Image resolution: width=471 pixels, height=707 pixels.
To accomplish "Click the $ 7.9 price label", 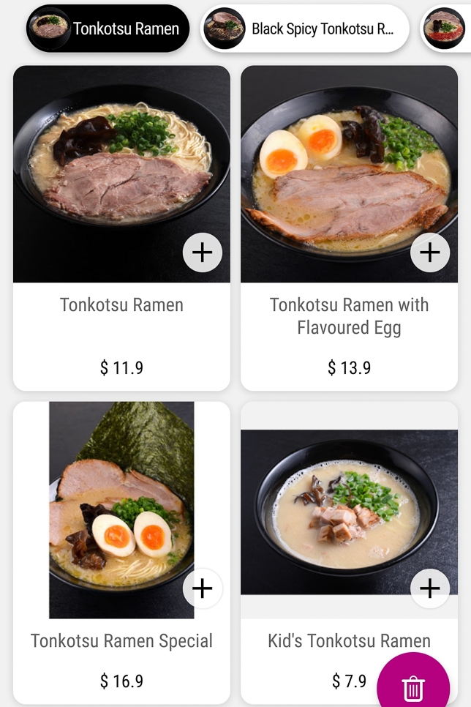I will (349, 681).
